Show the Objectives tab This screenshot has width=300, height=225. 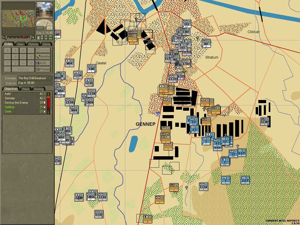(11, 89)
